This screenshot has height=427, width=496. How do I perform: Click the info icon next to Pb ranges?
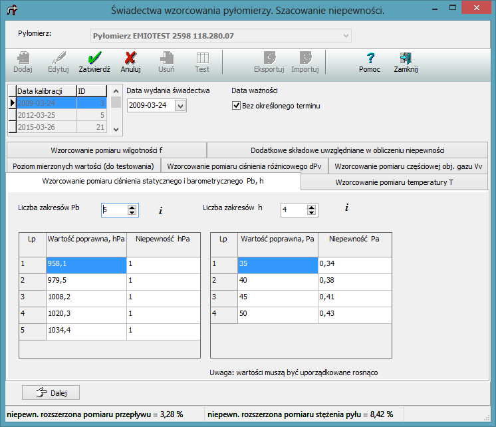click(161, 210)
